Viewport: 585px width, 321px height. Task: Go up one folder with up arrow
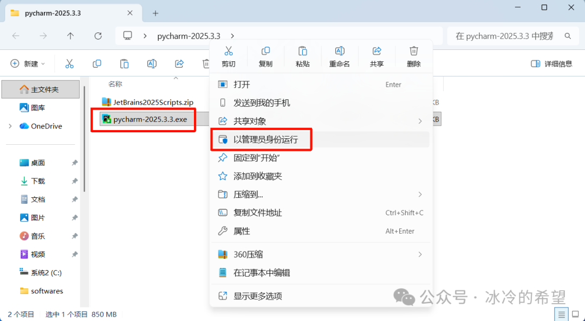[x=70, y=36]
